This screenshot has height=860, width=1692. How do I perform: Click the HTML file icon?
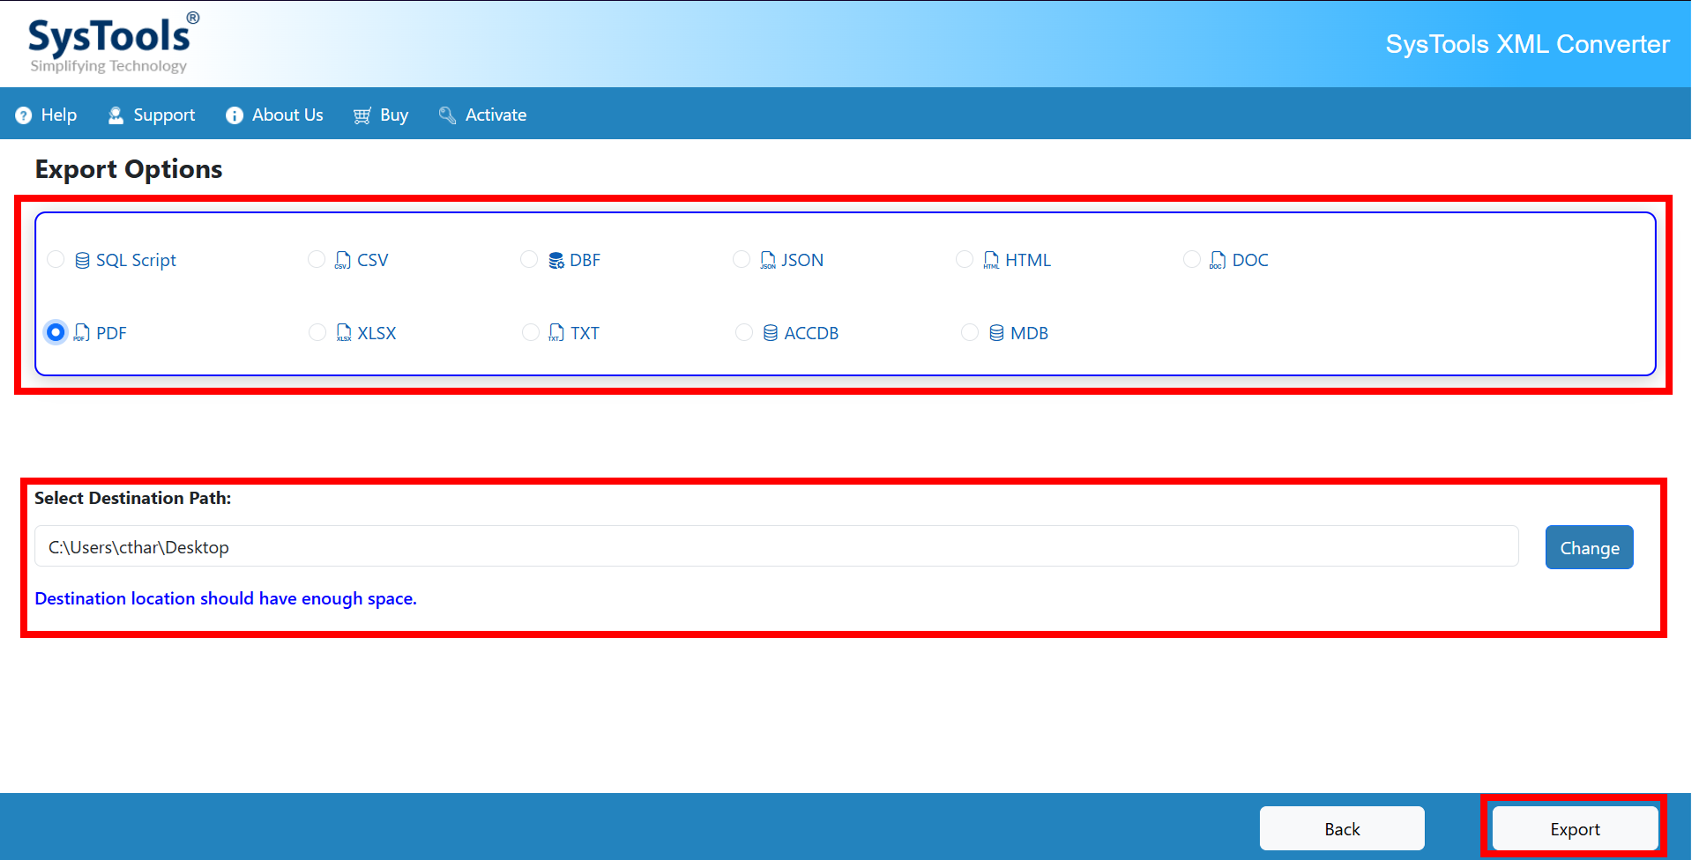(991, 260)
